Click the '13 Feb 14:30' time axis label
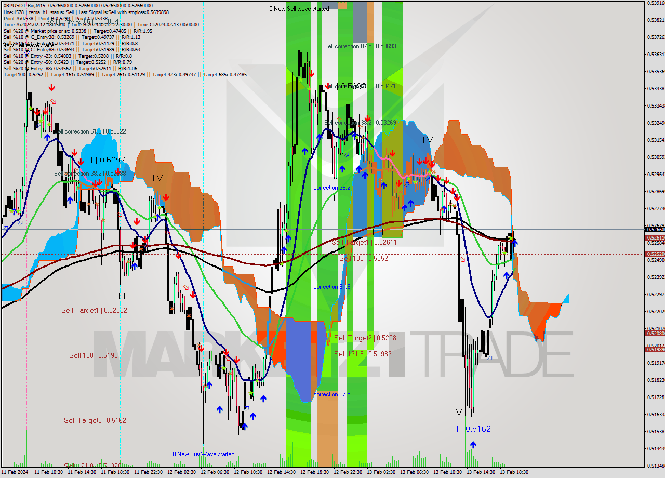Image resolution: width=665 pixels, height=478 pixels. coord(481,472)
